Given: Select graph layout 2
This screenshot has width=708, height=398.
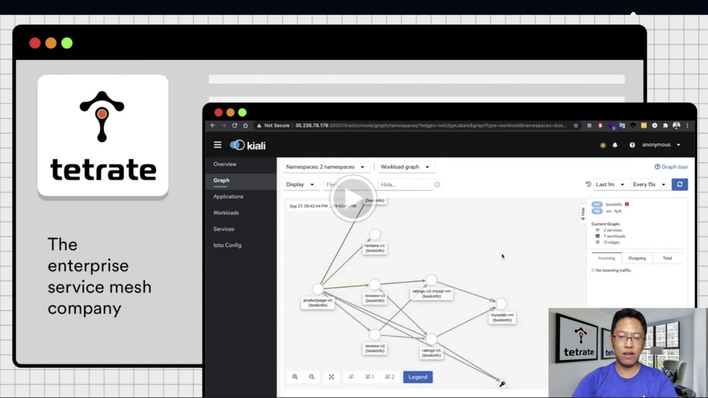Looking at the screenshot, I should point(389,377).
